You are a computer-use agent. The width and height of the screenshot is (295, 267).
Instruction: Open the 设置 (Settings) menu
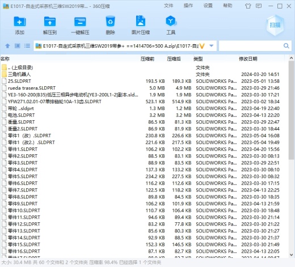point(208,6)
